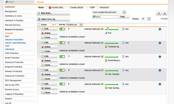Viewport: 174px width, 104px height.
Task: Go to next page with » button
Action: [x=165, y=13]
